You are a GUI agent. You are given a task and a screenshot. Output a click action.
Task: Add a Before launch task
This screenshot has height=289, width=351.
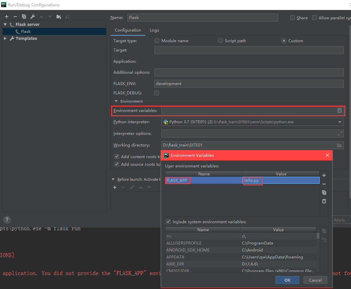[x=115, y=187]
